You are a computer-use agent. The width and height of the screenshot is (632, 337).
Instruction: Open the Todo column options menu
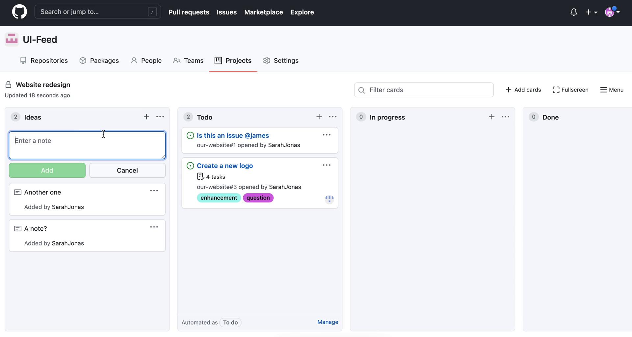click(333, 117)
